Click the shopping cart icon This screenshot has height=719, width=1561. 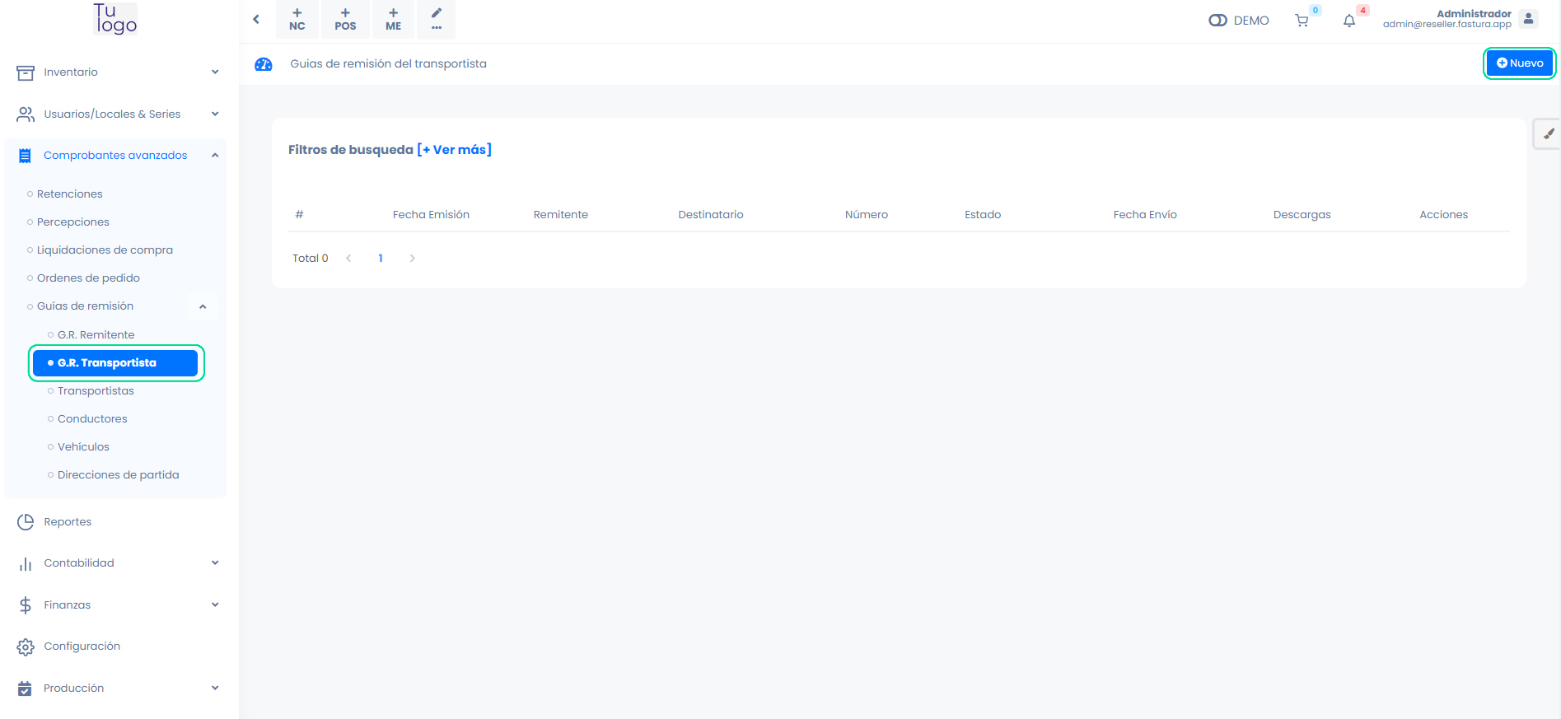[x=1302, y=21]
